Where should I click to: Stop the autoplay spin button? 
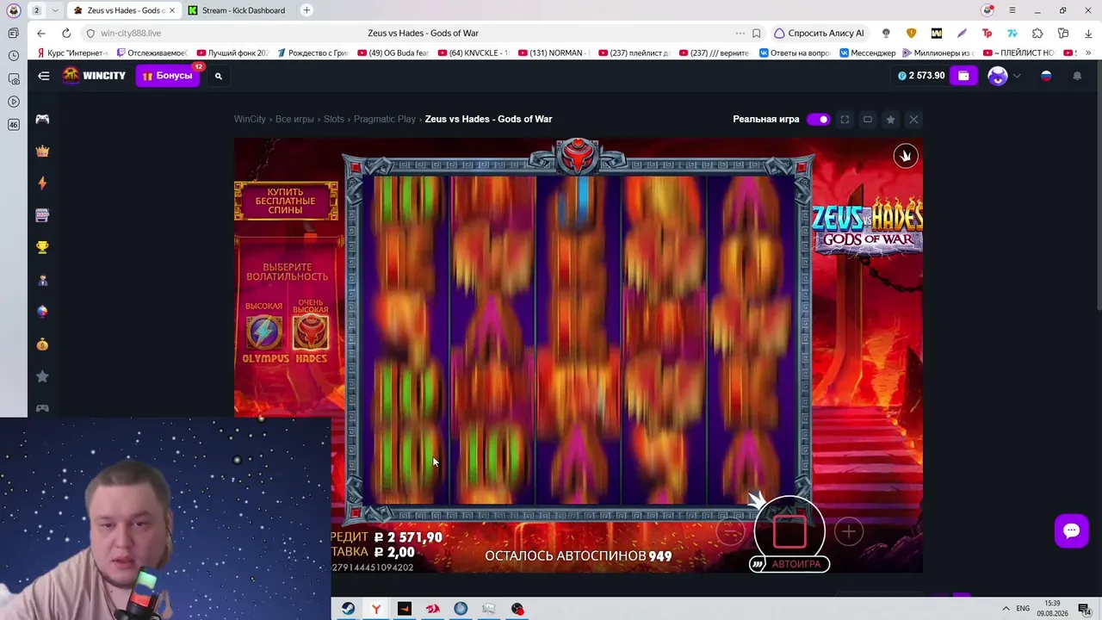click(x=789, y=531)
